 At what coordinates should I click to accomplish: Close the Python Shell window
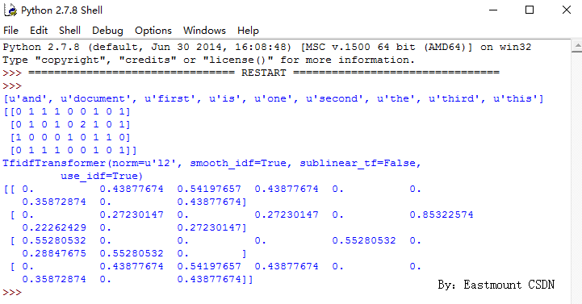pyautogui.click(x=567, y=10)
